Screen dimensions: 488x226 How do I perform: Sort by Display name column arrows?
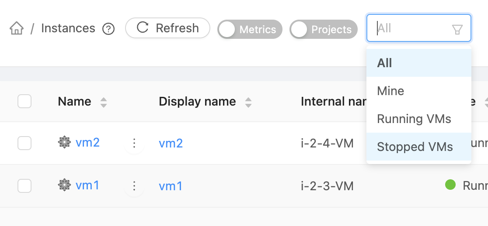point(248,102)
